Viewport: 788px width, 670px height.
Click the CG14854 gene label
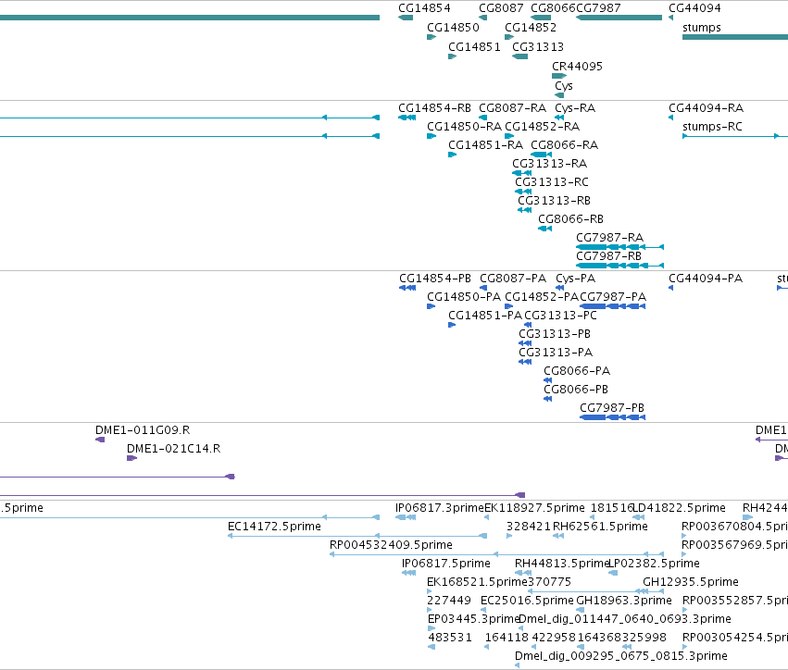coord(424,8)
